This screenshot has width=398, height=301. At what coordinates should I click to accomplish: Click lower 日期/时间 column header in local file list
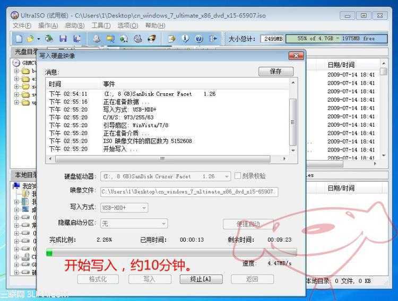tap(341, 188)
